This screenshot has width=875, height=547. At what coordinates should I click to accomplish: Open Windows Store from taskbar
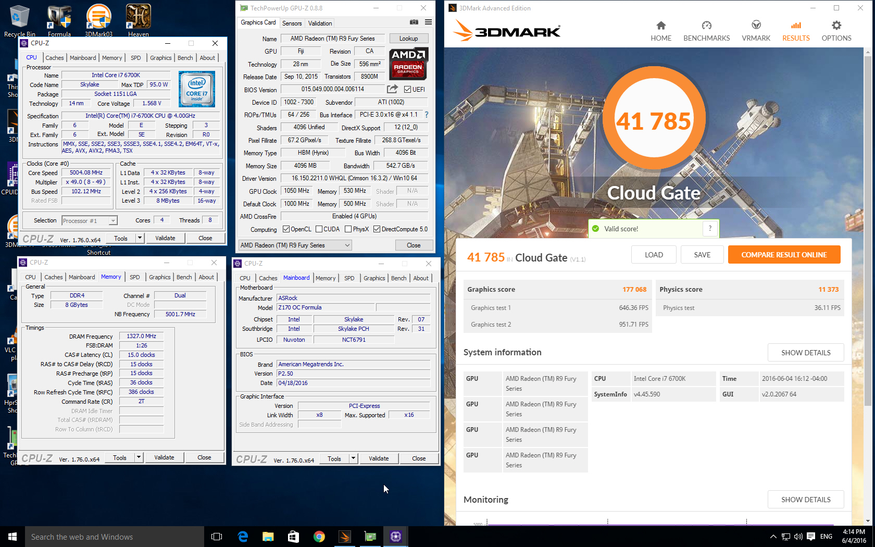point(293,537)
